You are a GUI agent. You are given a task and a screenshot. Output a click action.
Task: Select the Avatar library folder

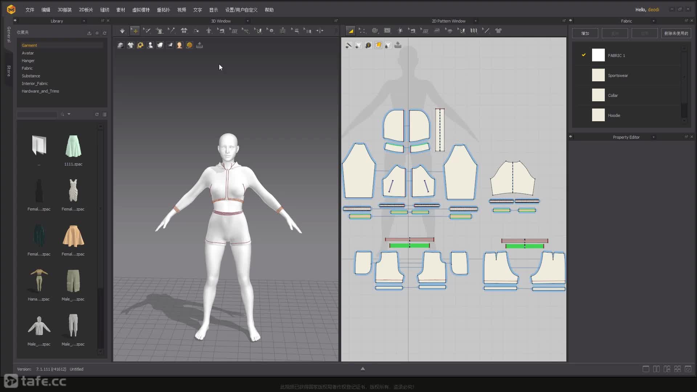[28, 53]
